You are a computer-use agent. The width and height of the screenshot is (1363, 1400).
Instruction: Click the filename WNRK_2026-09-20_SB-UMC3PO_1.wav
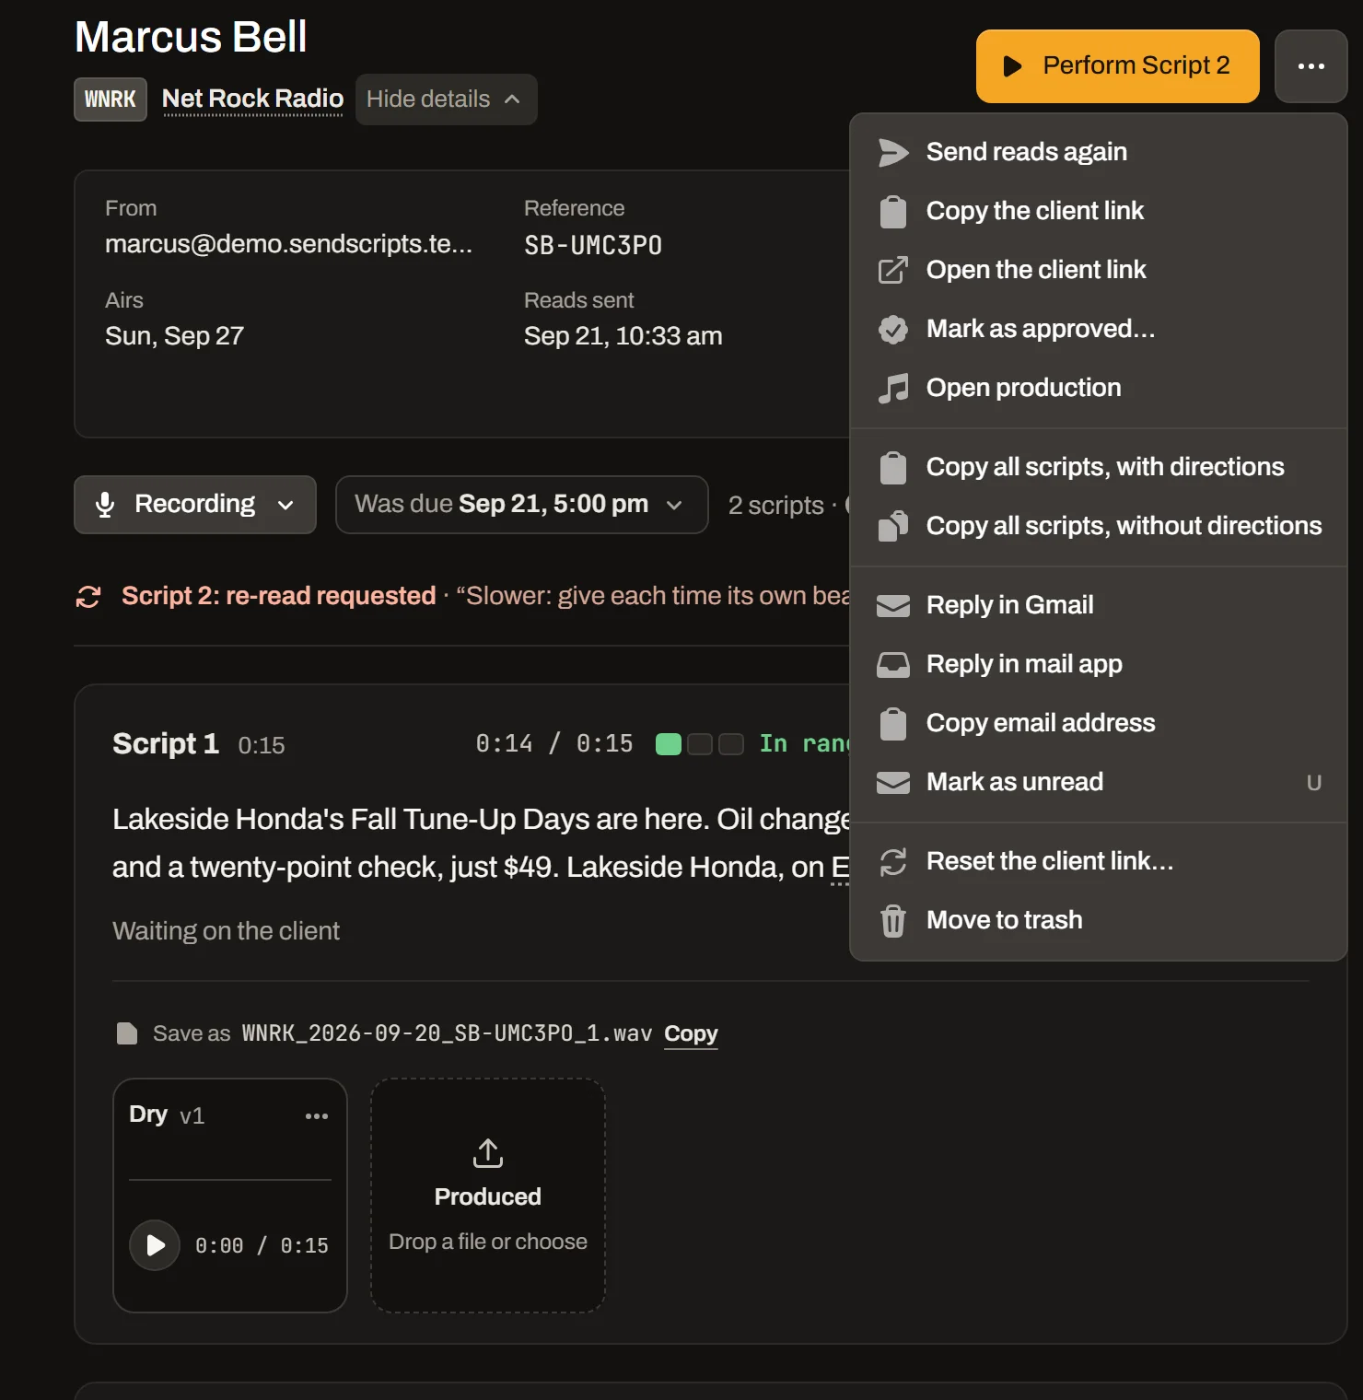click(x=447, y=1033)
